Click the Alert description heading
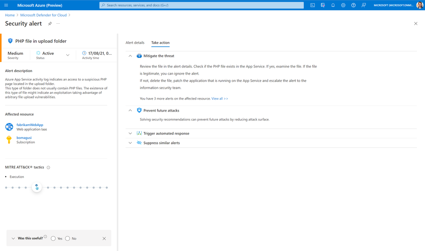 19,71
